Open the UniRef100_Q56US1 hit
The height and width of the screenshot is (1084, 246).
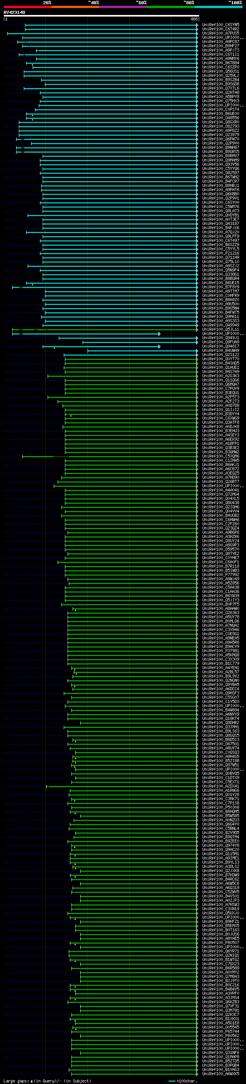[x=221, y=71]
